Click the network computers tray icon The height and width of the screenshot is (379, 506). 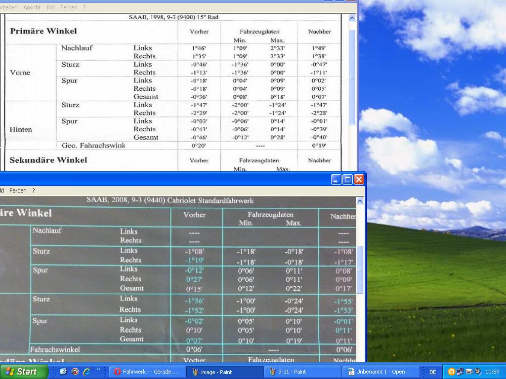click(460, 372)
